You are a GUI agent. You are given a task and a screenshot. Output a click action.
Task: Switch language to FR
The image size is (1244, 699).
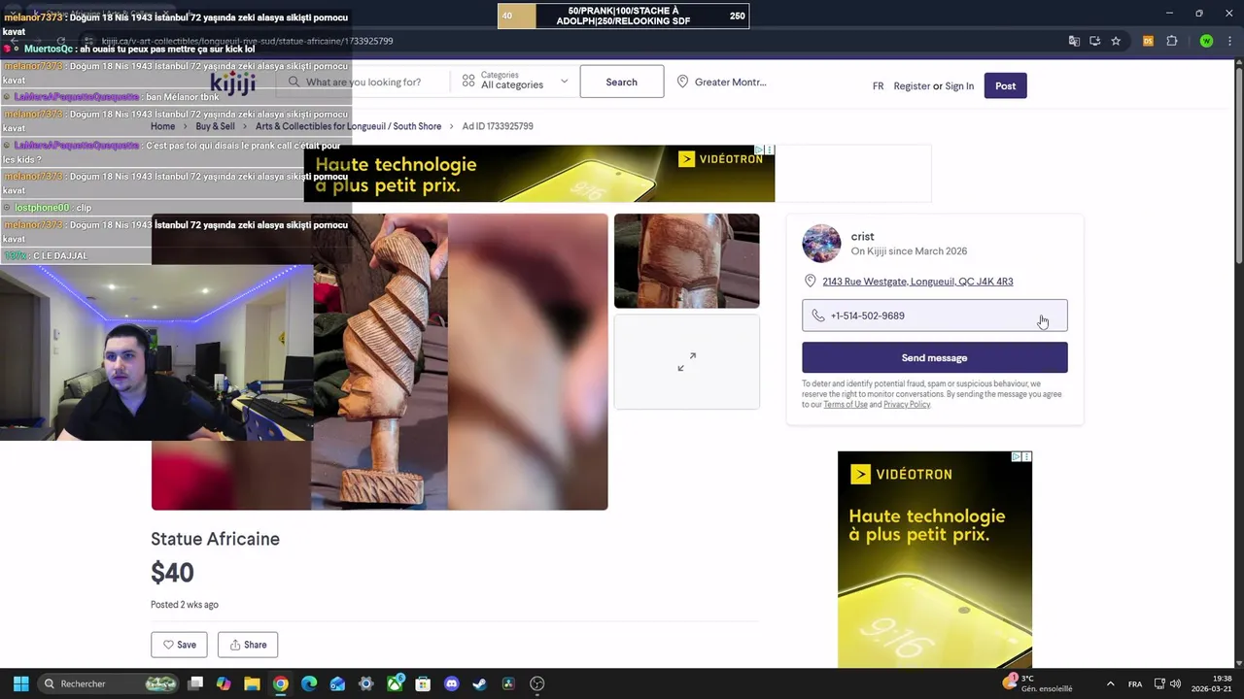tap(878, 86)
